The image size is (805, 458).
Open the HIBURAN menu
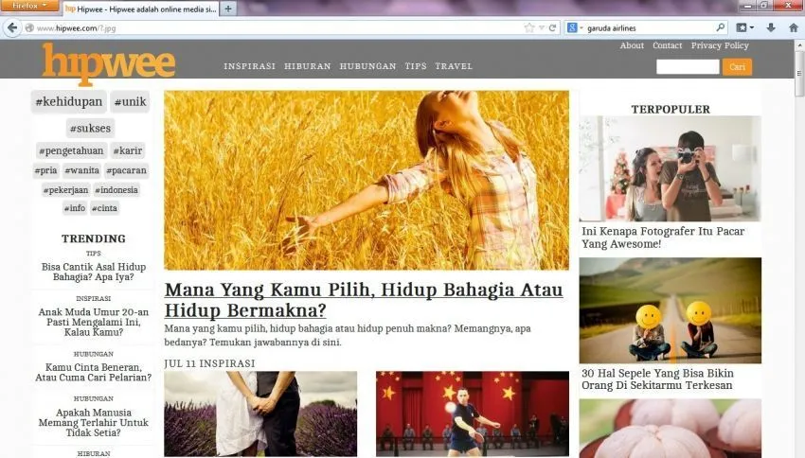308,66
